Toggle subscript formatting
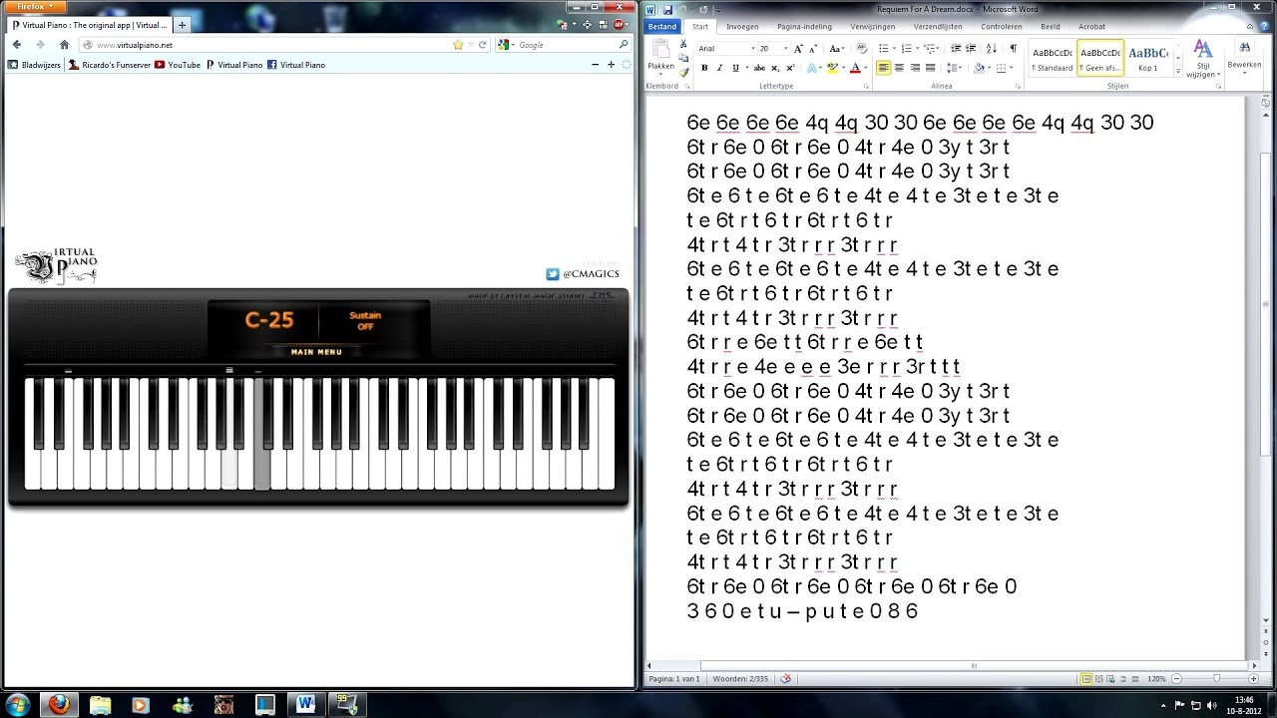Screen dimensions: 1277x718 (774, 68)
